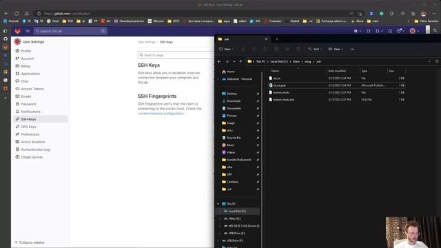Select the known_hosts.old file
The image size is (441, 248).
336,99
